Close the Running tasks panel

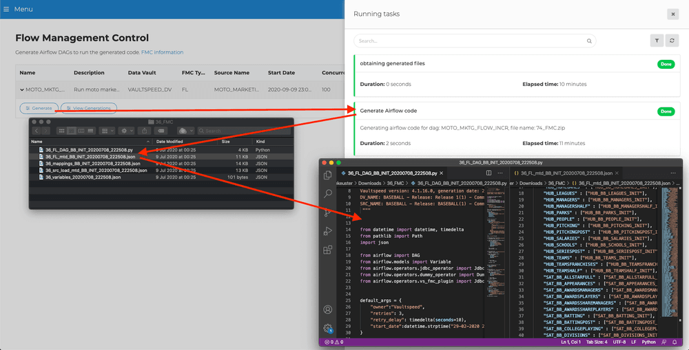672,14
